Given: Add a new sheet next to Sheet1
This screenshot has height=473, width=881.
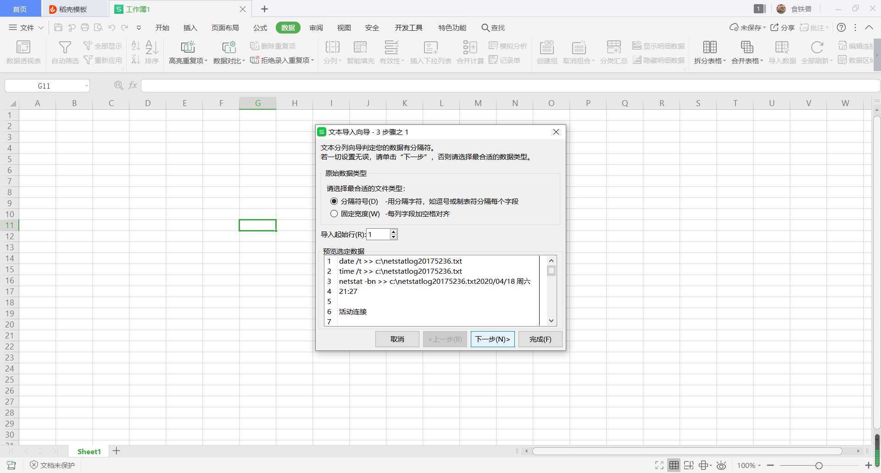Looking at the screenshot, I should coord(116,451).
